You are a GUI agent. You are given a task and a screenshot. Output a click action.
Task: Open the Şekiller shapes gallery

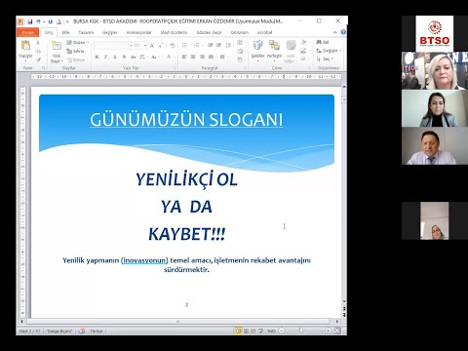pyautogui.click(x=257, y=50)
